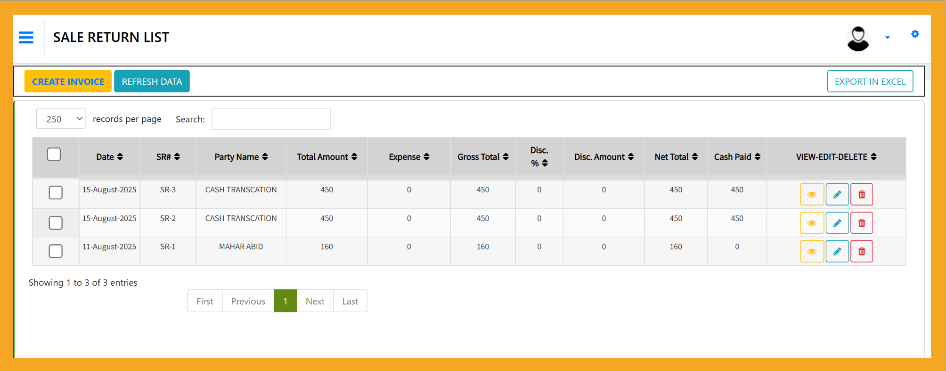Screen dimensions: 946x371
Task: Check the select-all header checkbox
Action: (54, 155)
